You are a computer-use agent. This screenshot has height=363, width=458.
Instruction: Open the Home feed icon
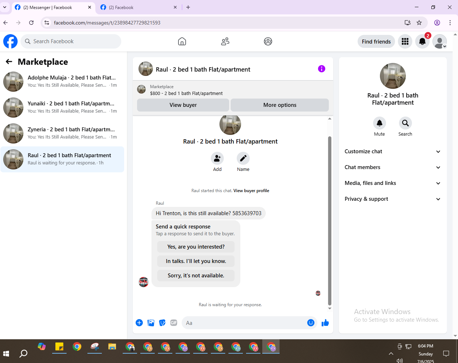pyautogui.click(x=182, y=41)
